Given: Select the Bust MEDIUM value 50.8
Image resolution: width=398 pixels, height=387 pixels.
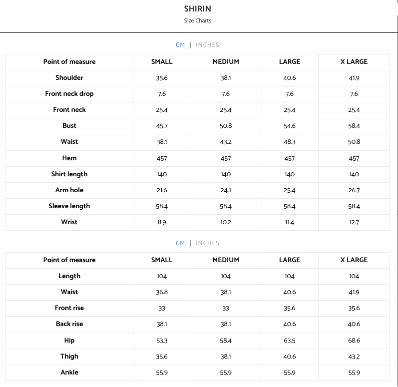Looking at the screenshot, I should coord(226,126).
